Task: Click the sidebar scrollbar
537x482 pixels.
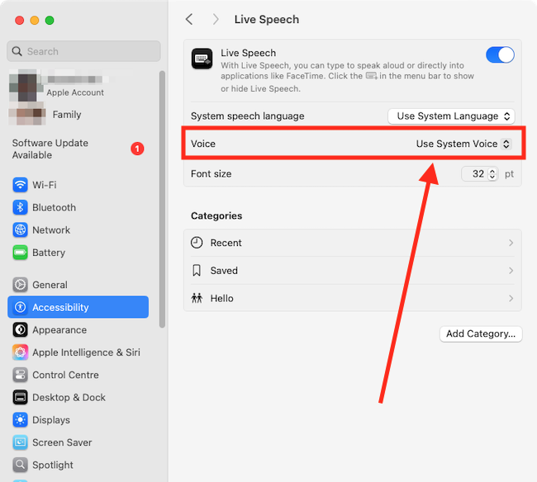Action: (x=162, y=200)
